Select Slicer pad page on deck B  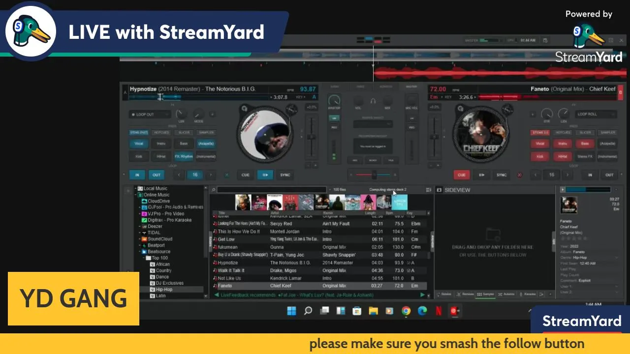point(585,132)
